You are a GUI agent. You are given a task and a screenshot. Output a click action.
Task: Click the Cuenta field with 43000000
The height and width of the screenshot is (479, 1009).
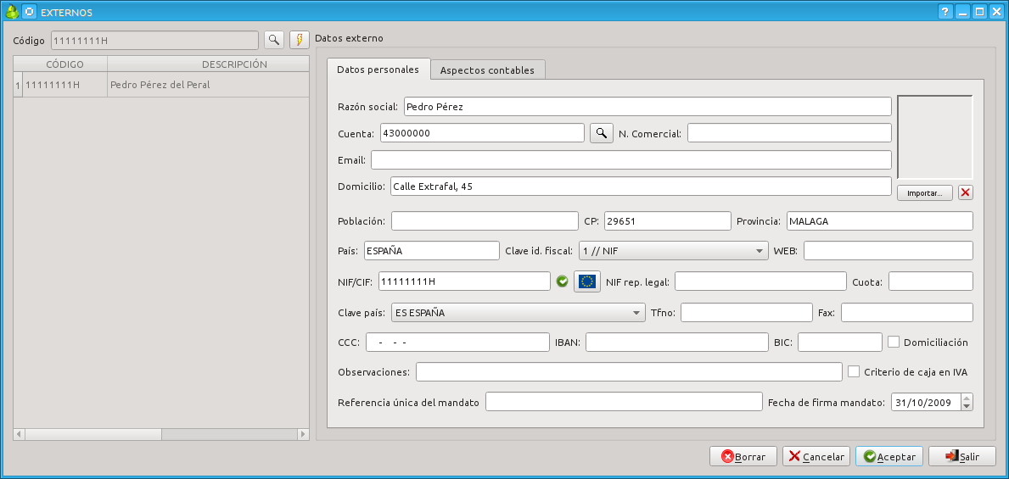pos(482,133)
